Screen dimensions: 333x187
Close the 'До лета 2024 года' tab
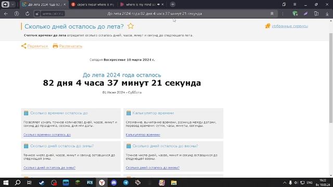[x=65, y=4]
